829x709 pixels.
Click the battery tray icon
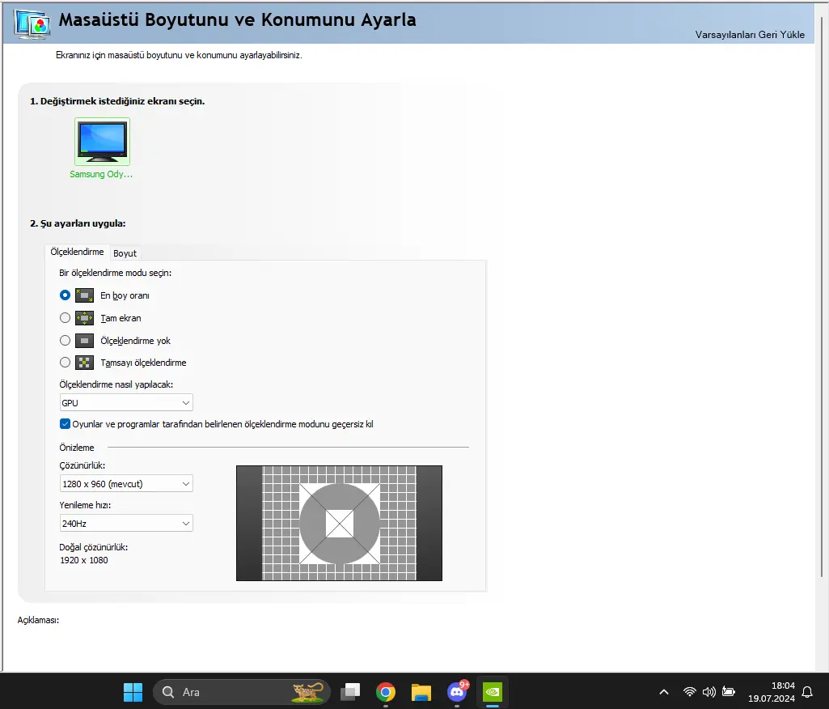click(x=729, y=692)
